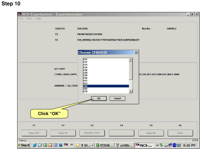Click the red R system tray icon

tap(179, 145)
